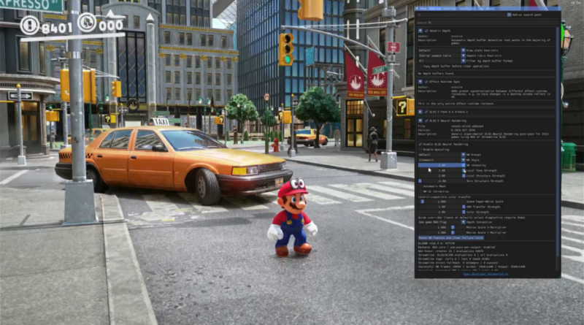Enable the NR UI Correction checkbox

pos(420,191)
